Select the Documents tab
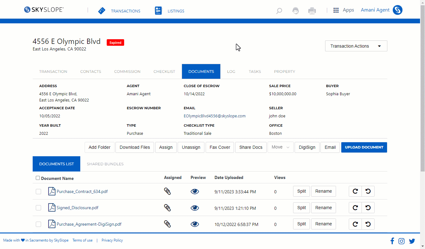Screen dimensions: 425x249 tap(201, 72)
